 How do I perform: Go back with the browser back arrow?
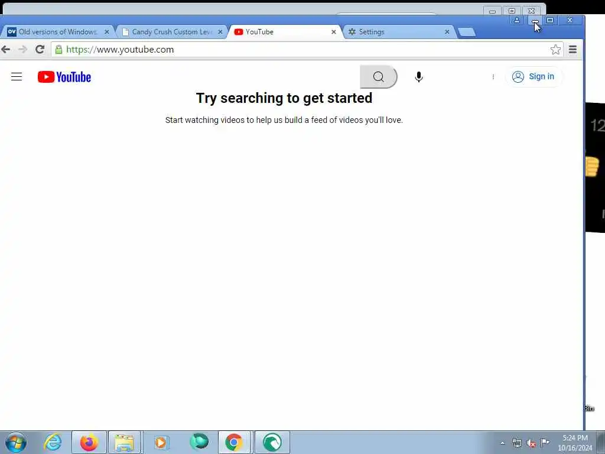click(x=6, y=50)
